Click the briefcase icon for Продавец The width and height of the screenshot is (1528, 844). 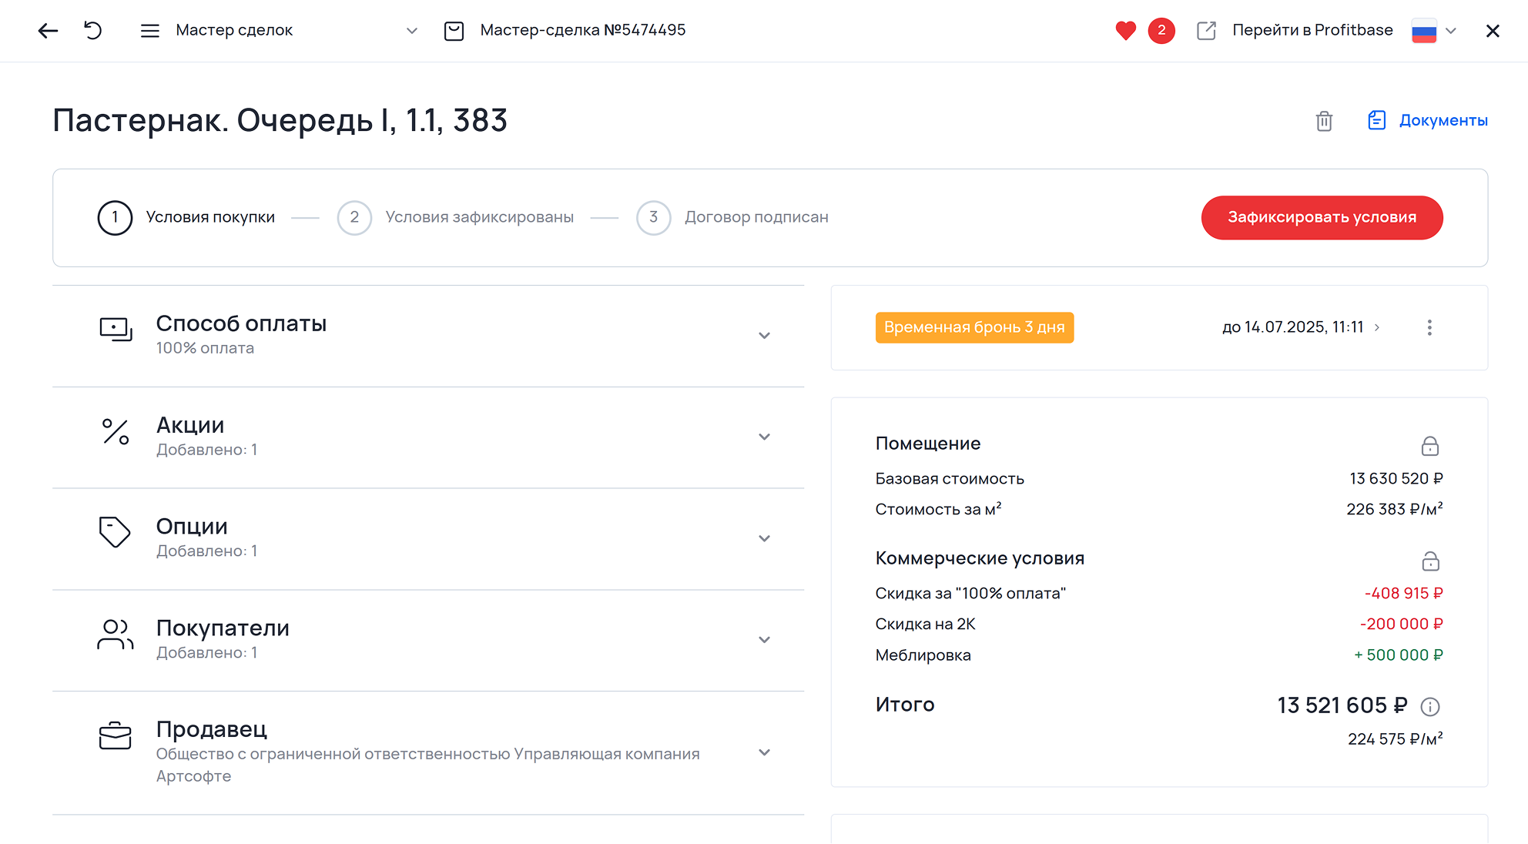coord(116,735)
